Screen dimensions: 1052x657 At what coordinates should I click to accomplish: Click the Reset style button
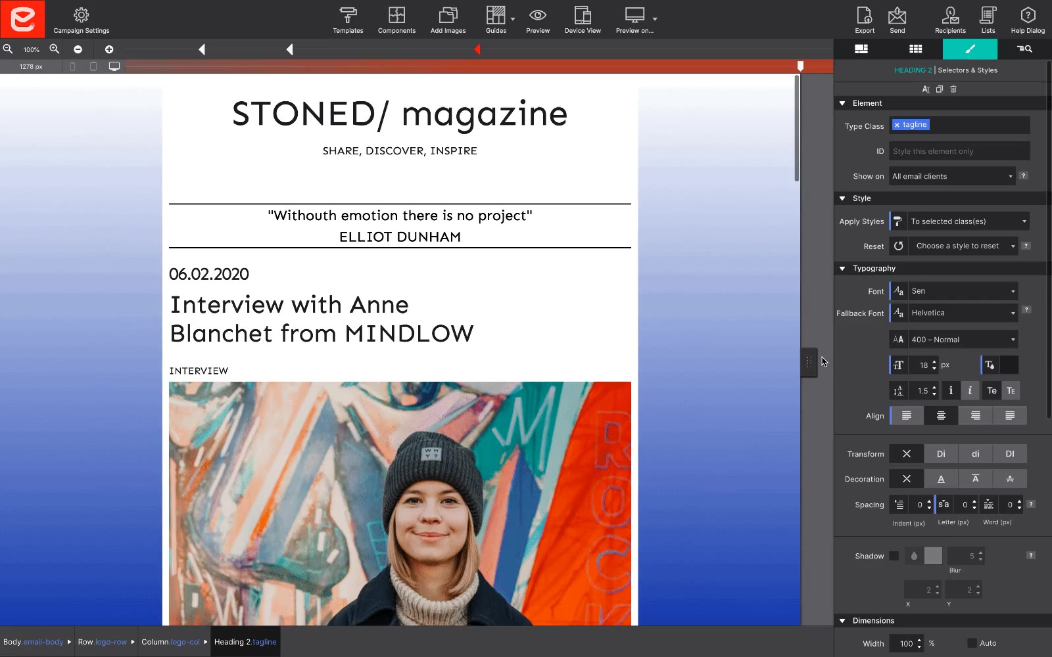898,246
